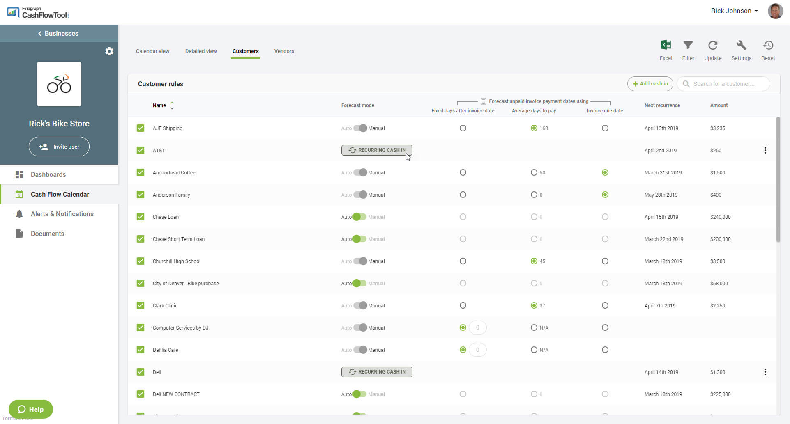This screenshot has width=790, height=424.
Task: Open Alerts & Notifications menu item
Action: pos(59,214)
